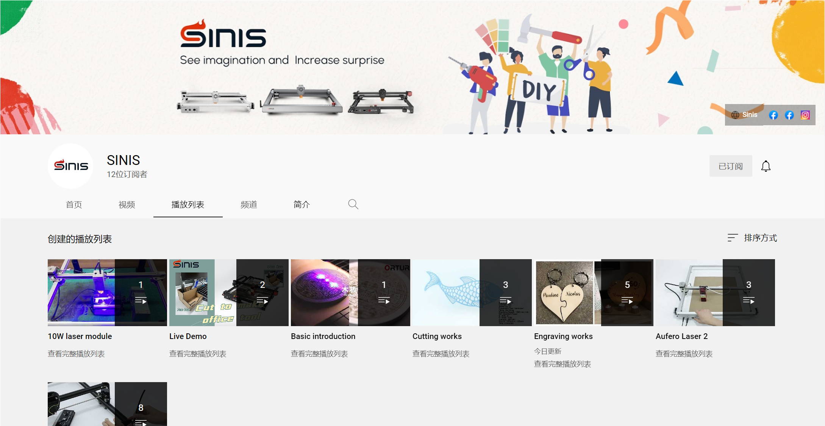Open the 10W laser module title link
Screen dimensions: 825x426
pyautogui.click(x=80, y=336)
